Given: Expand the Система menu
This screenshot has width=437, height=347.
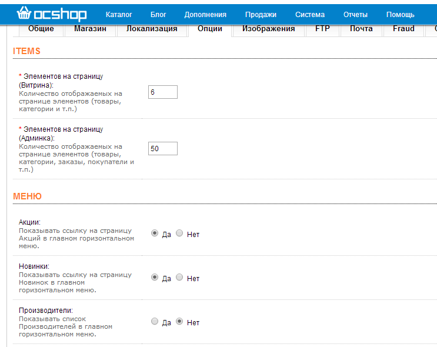Looking at the screenshot, I should coord(310,15).
